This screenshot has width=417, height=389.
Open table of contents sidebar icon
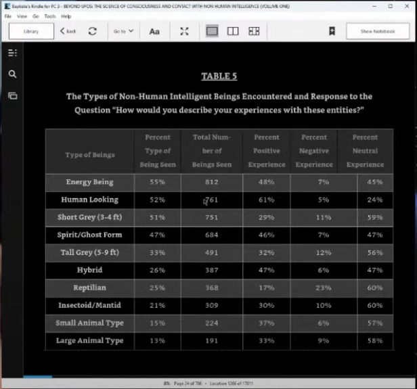click(x=12, y=53)
